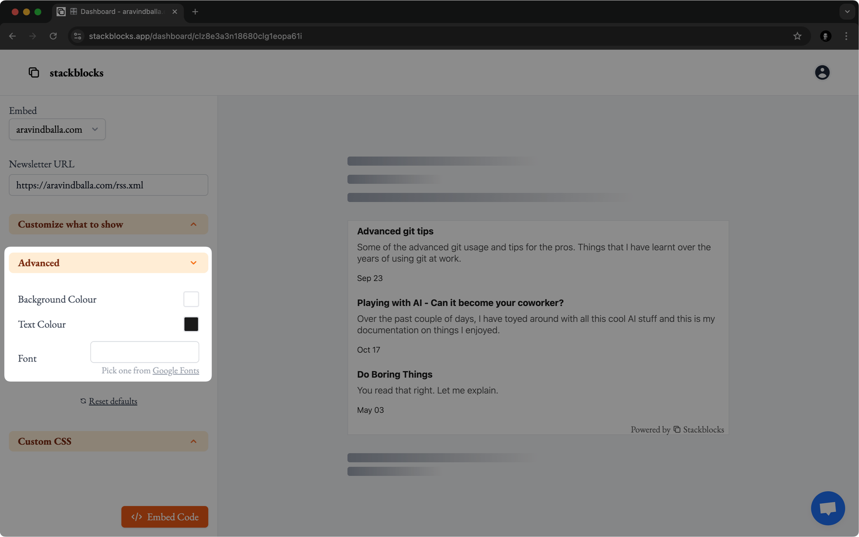The image size is (859, 537).
Task: View site information icon in address bar
Action: [78, 36]
